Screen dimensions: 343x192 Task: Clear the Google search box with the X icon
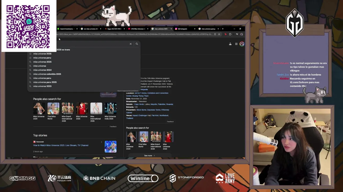[x=131, y=44]
